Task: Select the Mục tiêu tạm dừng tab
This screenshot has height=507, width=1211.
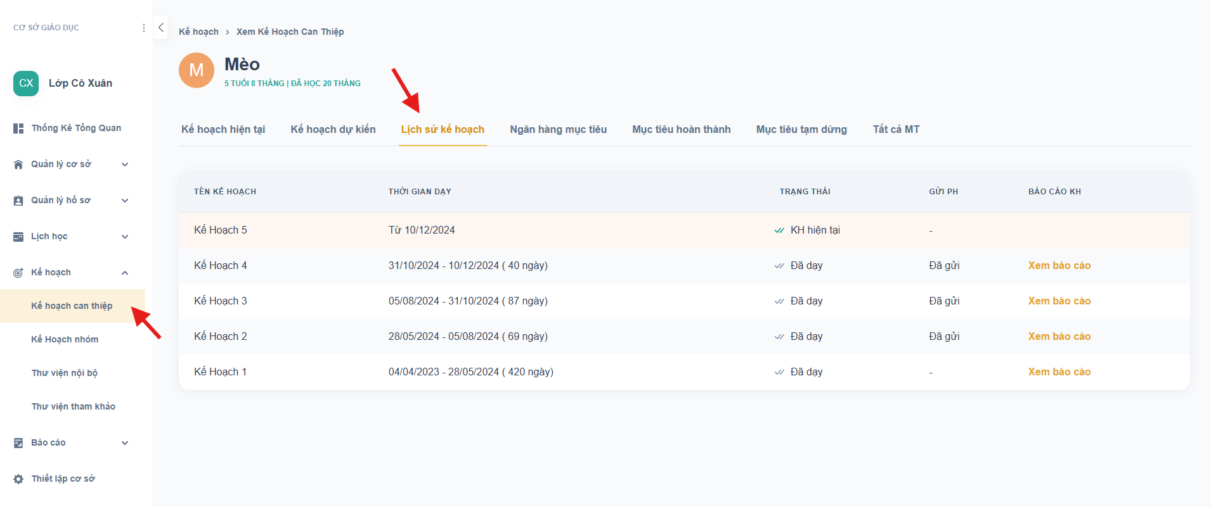Action: (801, 129)
